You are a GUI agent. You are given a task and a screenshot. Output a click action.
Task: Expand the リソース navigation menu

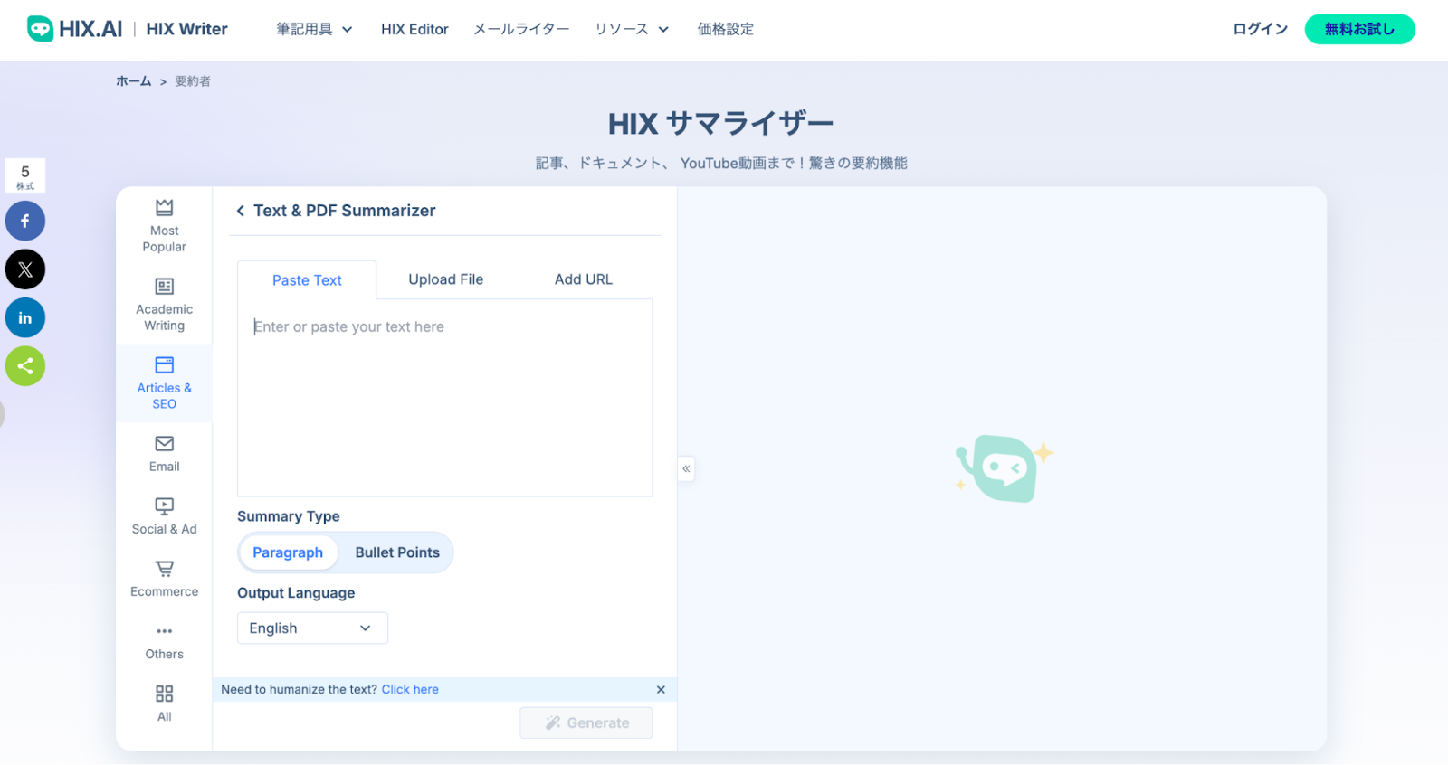[x=632, y=29]
